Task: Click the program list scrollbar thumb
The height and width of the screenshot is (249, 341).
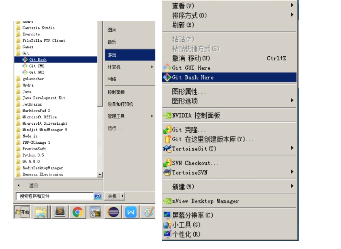Action: tap(100, 64)
